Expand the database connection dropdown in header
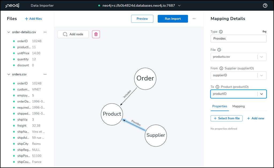This screenshot has height=168, width=274. coord(179,5)
